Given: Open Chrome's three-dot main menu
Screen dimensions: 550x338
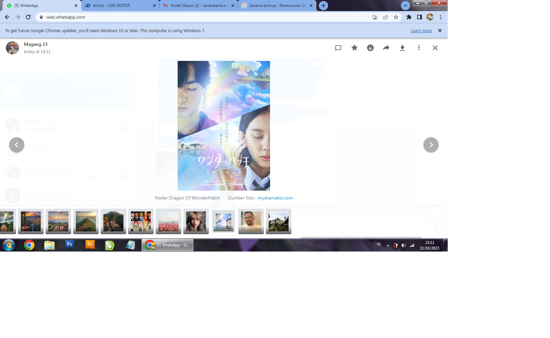Looking at the screenshot, I should click(441, 17).
